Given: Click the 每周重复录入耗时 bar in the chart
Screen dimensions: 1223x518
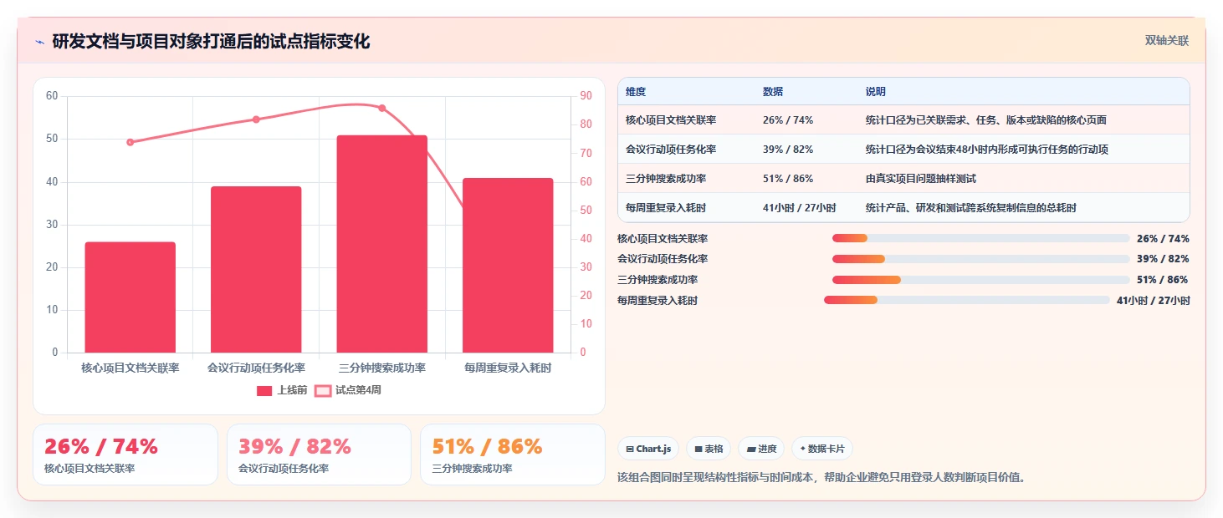Looking at the screenshot, I should 508,265.
